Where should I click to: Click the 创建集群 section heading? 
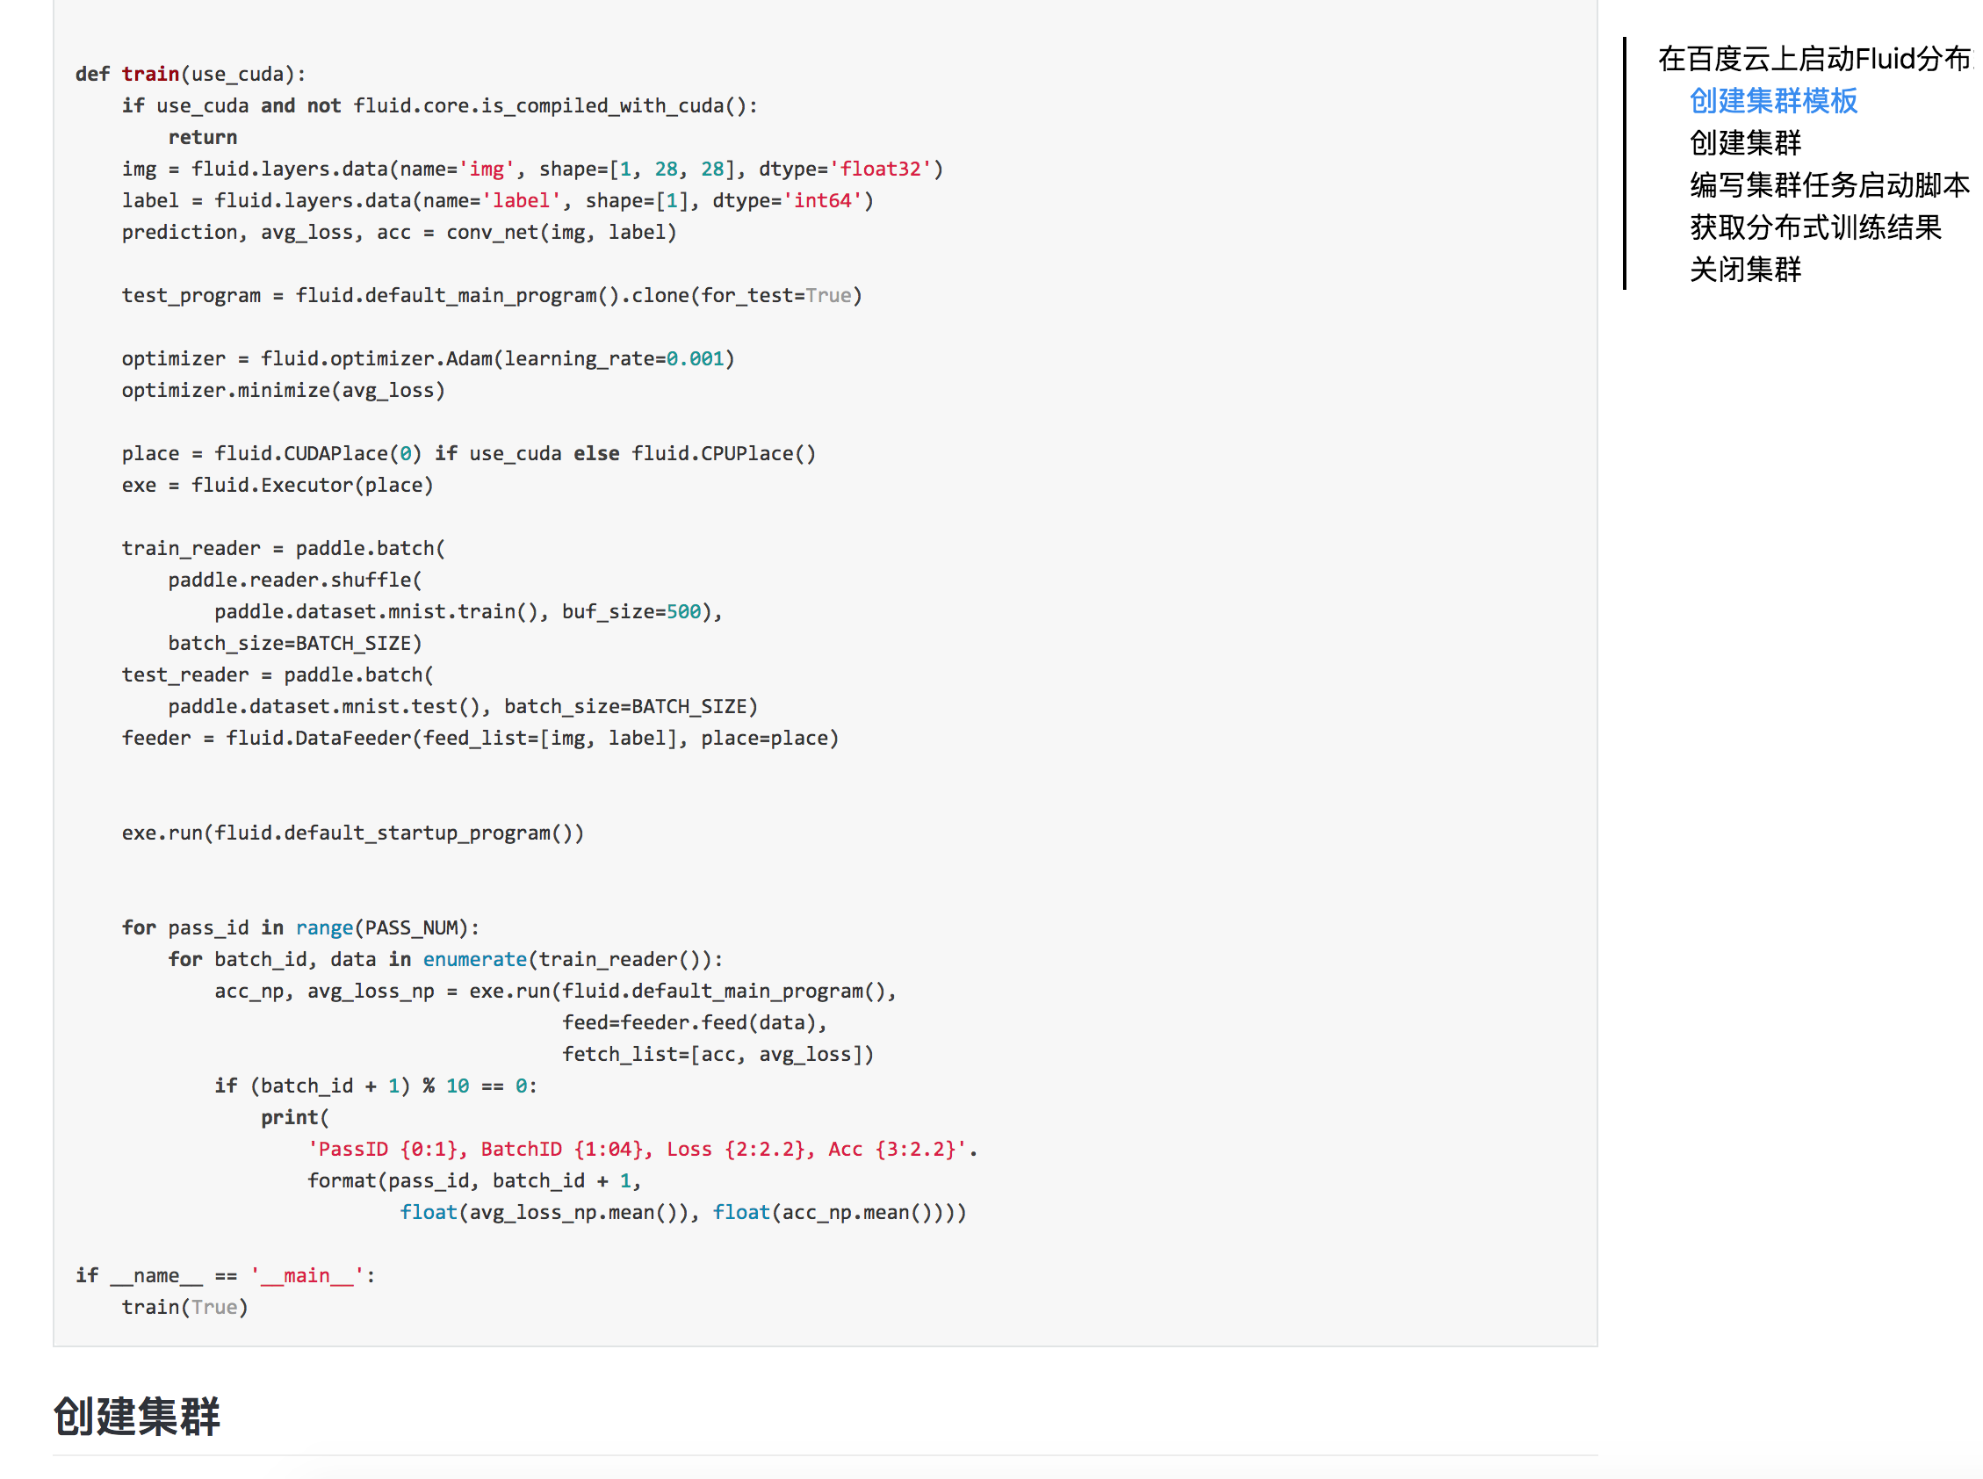coord(136,1417)
